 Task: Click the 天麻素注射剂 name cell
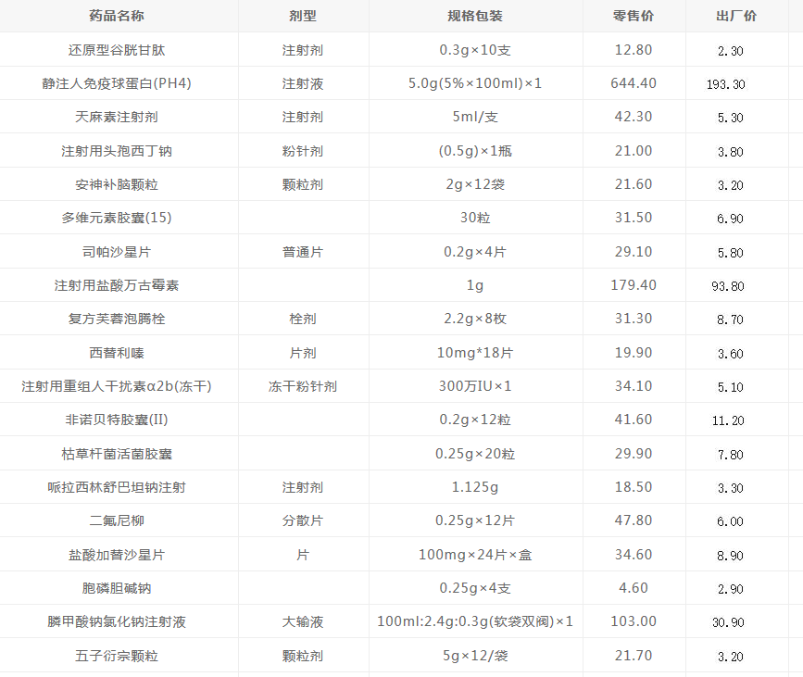[117, 117]
